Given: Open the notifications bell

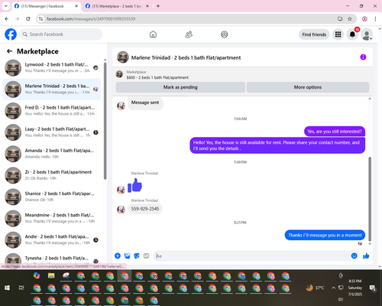Looking at the screenshot, I should (352, 34).
